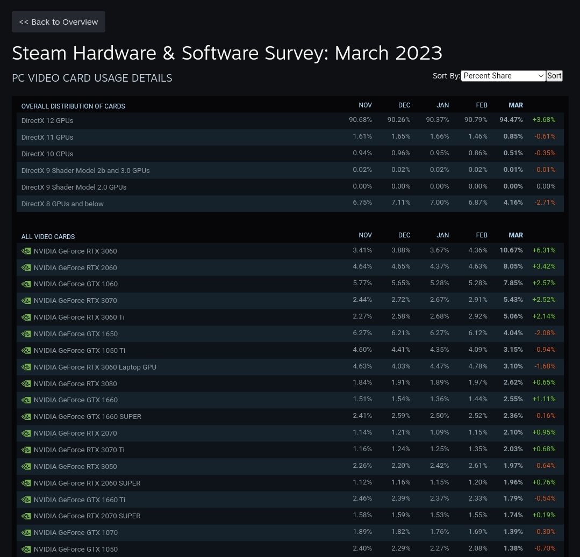The width and height of the screenshot is (580, 557).
Task: Click the Back to Overview button
Action: coord(59,22)
